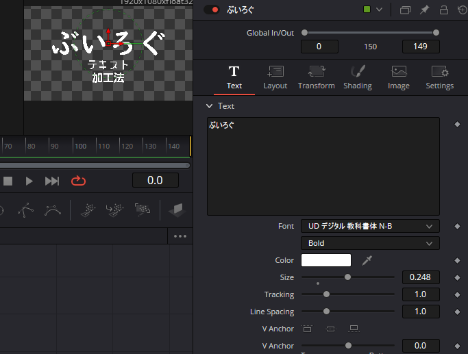
Task: Edit the Line Spacing value 1.0
Action: click(421, 312)
